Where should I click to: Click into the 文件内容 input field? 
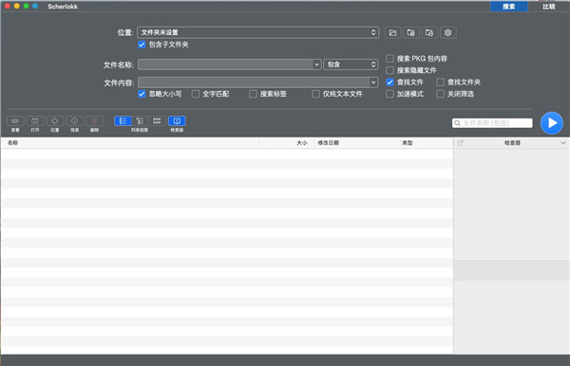pos(254,82)
